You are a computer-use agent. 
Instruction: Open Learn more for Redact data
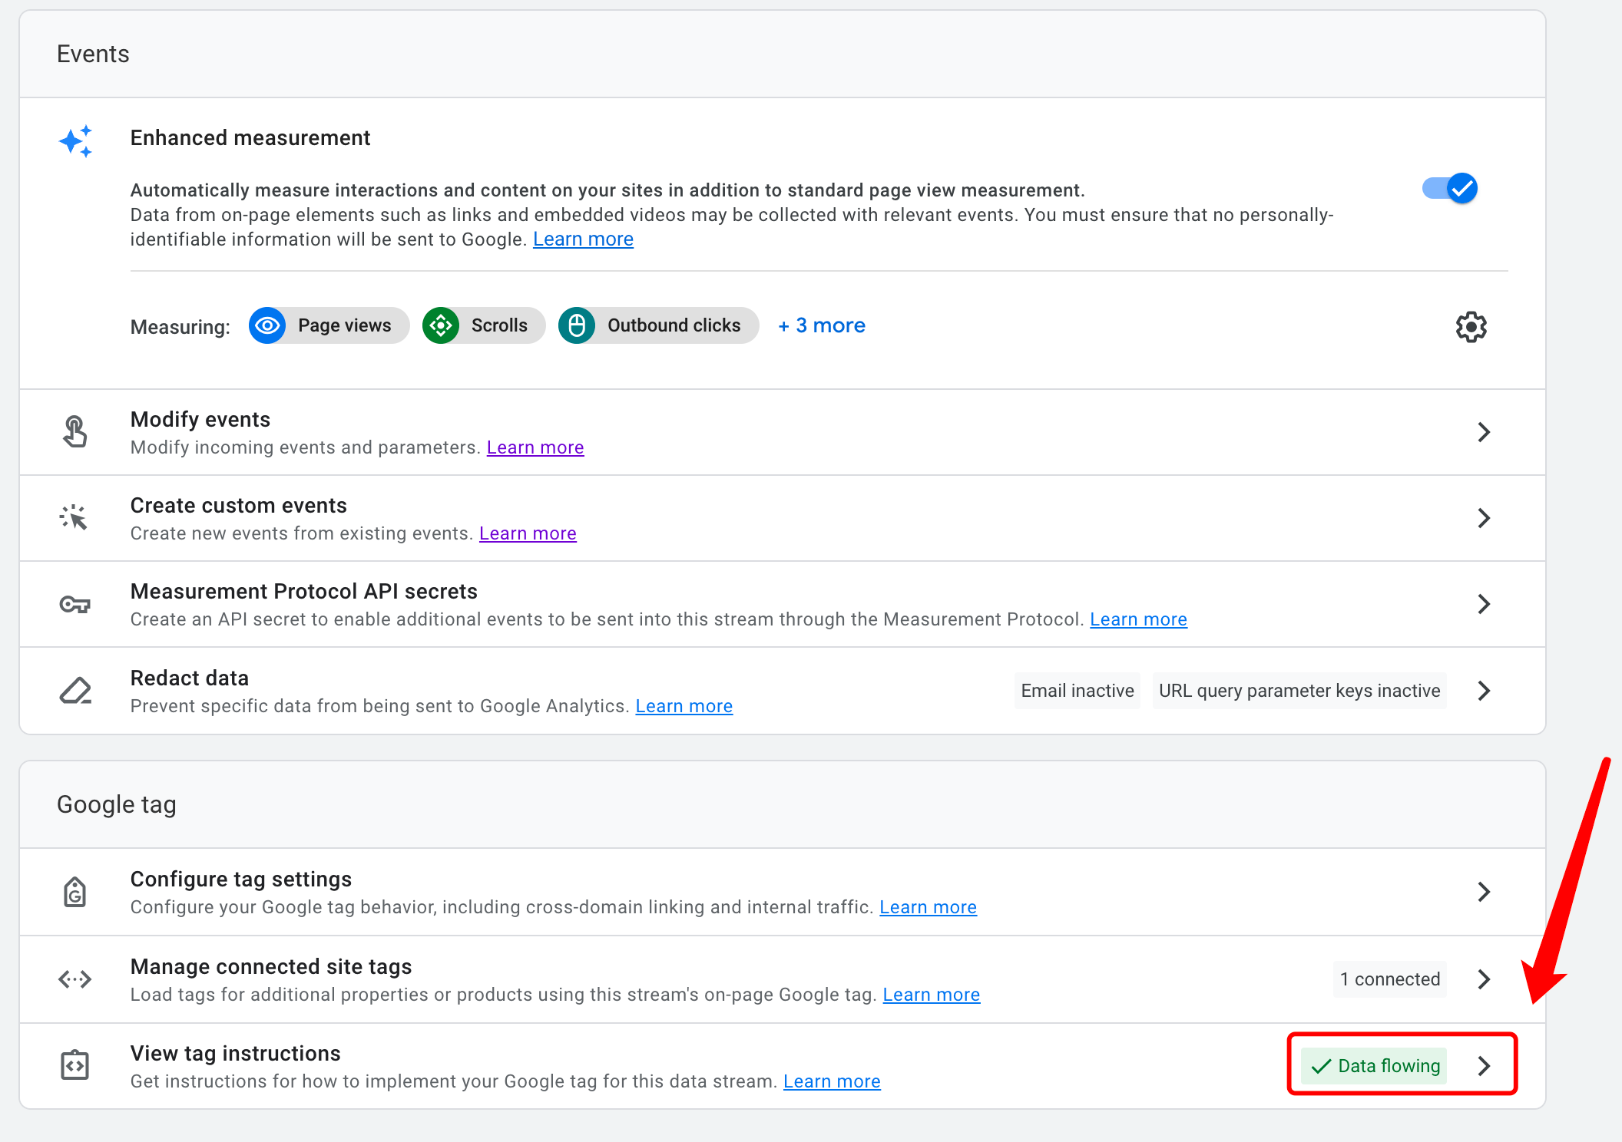coord(684,706)
